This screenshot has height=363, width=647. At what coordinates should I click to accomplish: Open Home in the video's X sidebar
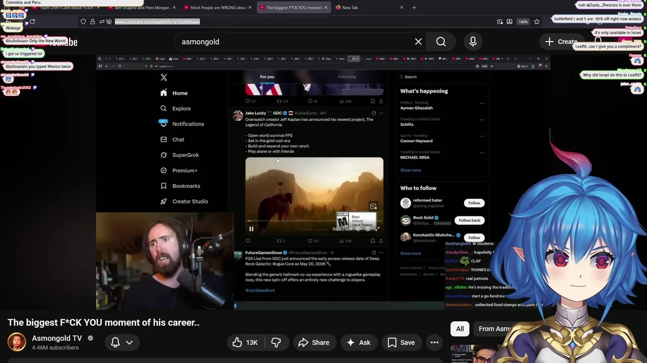pyautogui.click(x=174, y=93)
